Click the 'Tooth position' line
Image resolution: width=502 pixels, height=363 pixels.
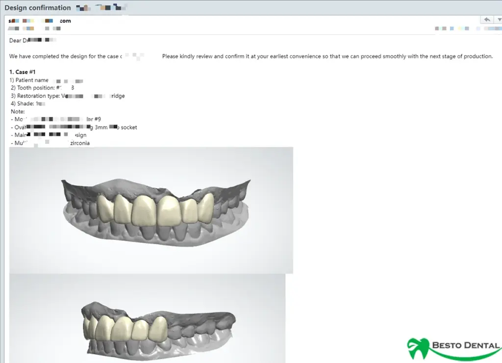42,88
